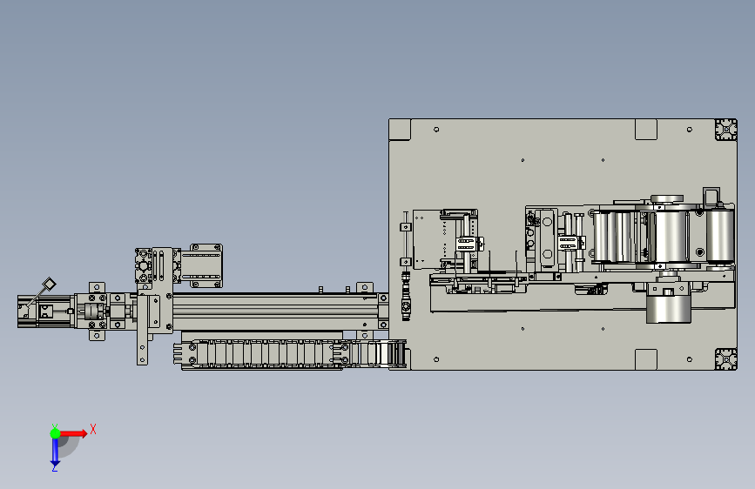Select the diamond-shaped tag above the servo motor

click(x=49, y=284)
